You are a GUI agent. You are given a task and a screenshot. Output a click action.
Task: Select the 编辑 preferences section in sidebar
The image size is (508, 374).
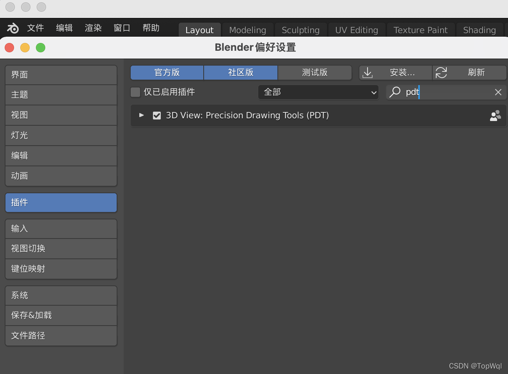(61, 156)
